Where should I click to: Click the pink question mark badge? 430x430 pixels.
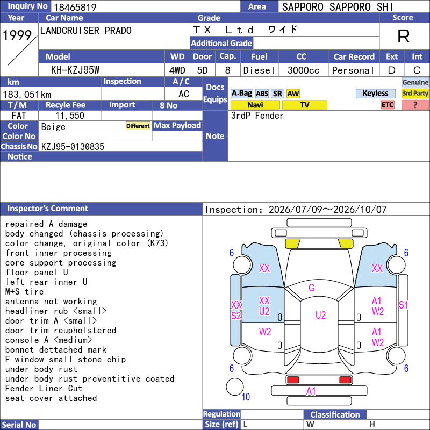pyautogui.click(x=415, y=105)
